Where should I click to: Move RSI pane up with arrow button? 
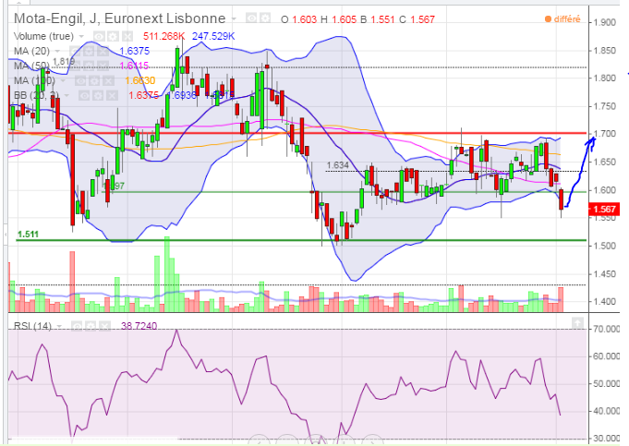click(577, 323)
